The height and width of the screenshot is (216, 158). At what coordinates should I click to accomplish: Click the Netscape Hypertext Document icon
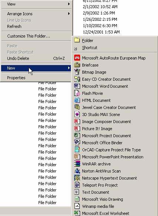[77, 178]
